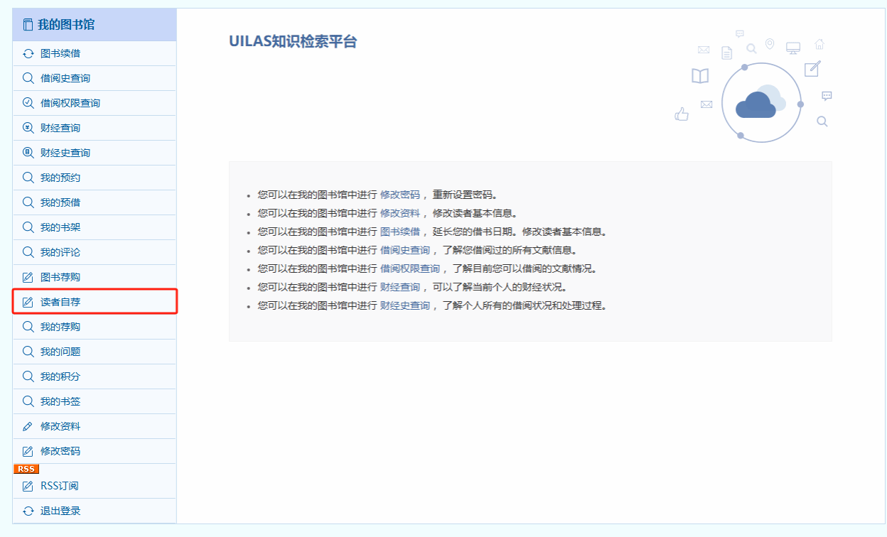Select RSS订阅 in the sidebar

point(95,486)
